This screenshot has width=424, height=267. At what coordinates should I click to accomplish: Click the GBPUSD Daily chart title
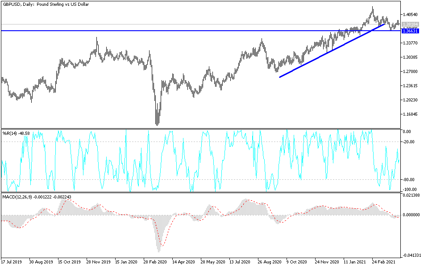pos(45,4)
